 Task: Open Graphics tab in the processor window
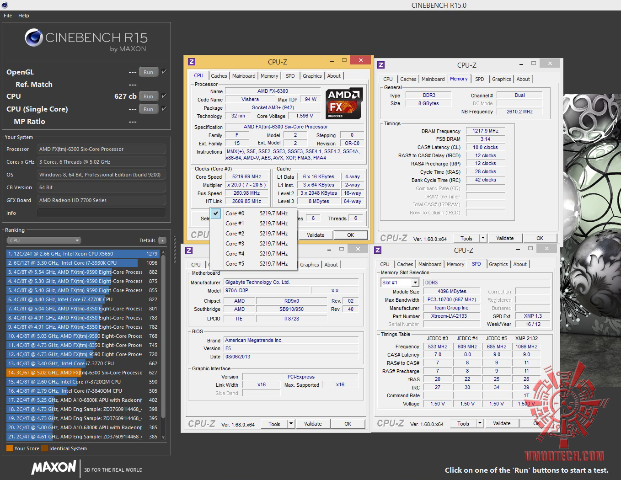312,76
